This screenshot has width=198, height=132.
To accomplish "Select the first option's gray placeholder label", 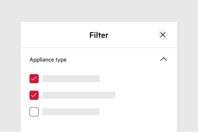I will tap(71, 79).
